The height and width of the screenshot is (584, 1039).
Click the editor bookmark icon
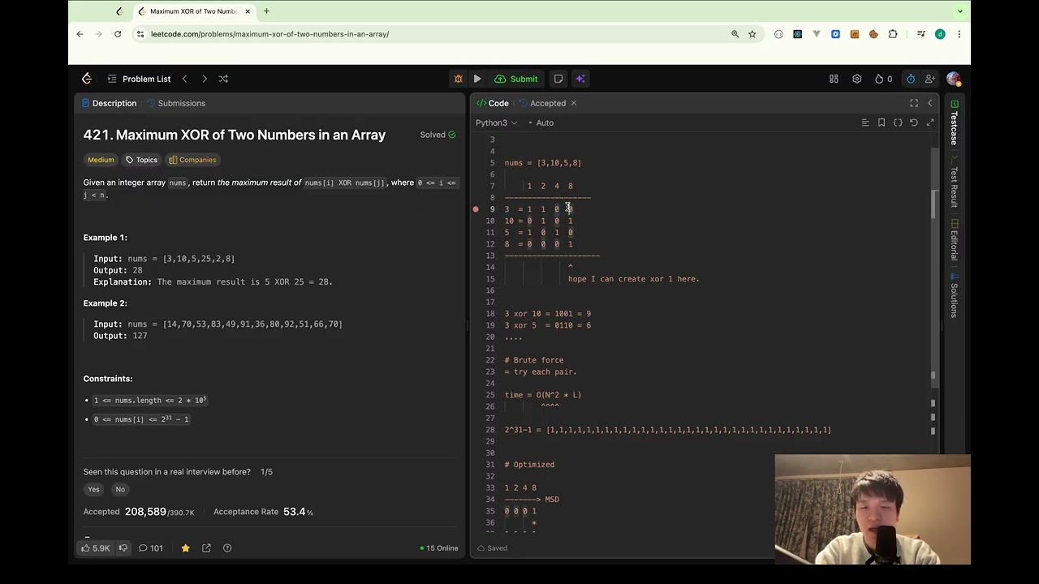tap(882, 122)
